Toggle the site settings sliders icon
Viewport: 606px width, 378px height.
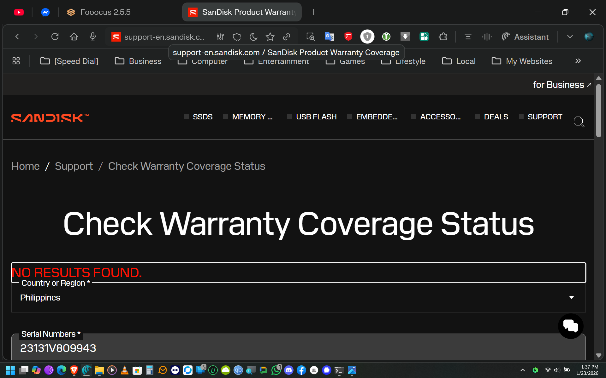point(220,37)
